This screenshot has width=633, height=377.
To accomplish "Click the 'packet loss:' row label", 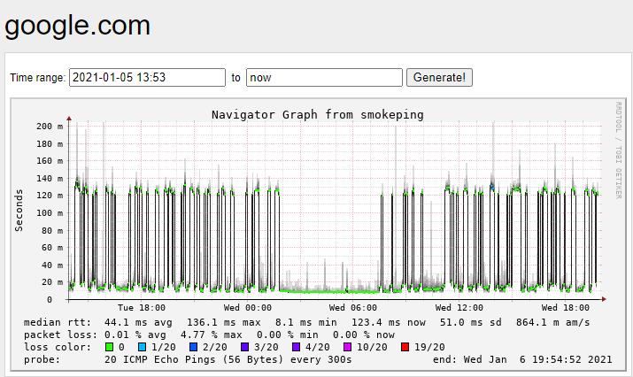I will 60,335.
